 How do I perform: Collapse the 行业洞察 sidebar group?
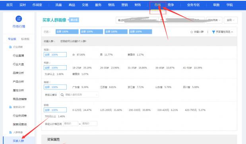pyautogui.click(x=16, y=47)
